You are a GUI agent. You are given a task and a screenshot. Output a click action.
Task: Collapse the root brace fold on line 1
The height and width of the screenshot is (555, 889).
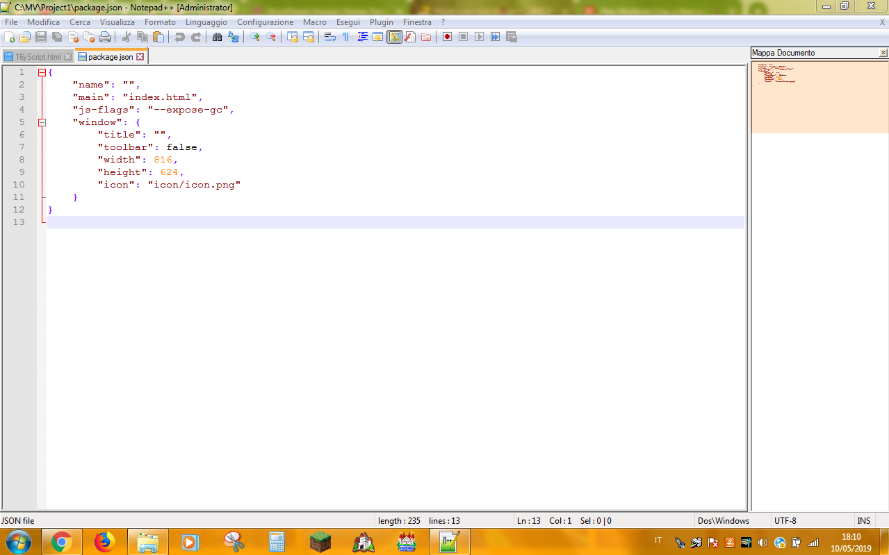point(42,72)
